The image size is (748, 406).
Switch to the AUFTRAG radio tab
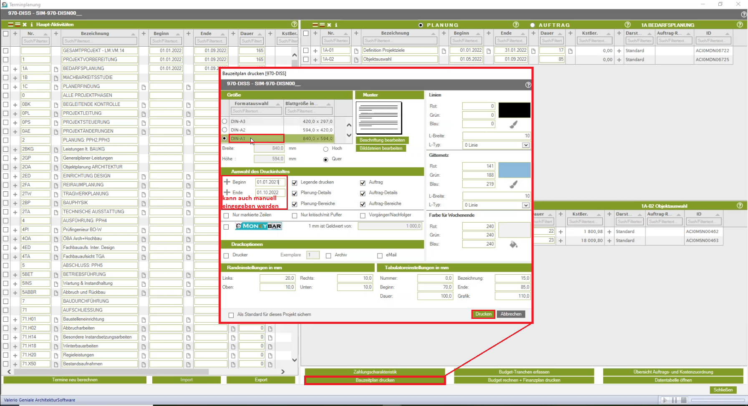pos(533,25)
